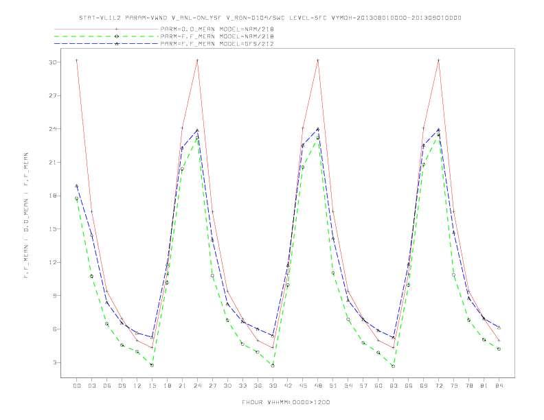The height and width of the screenshot is (420, 544).
Task: Click y-axis tick label 9
Action: point(55,296)
